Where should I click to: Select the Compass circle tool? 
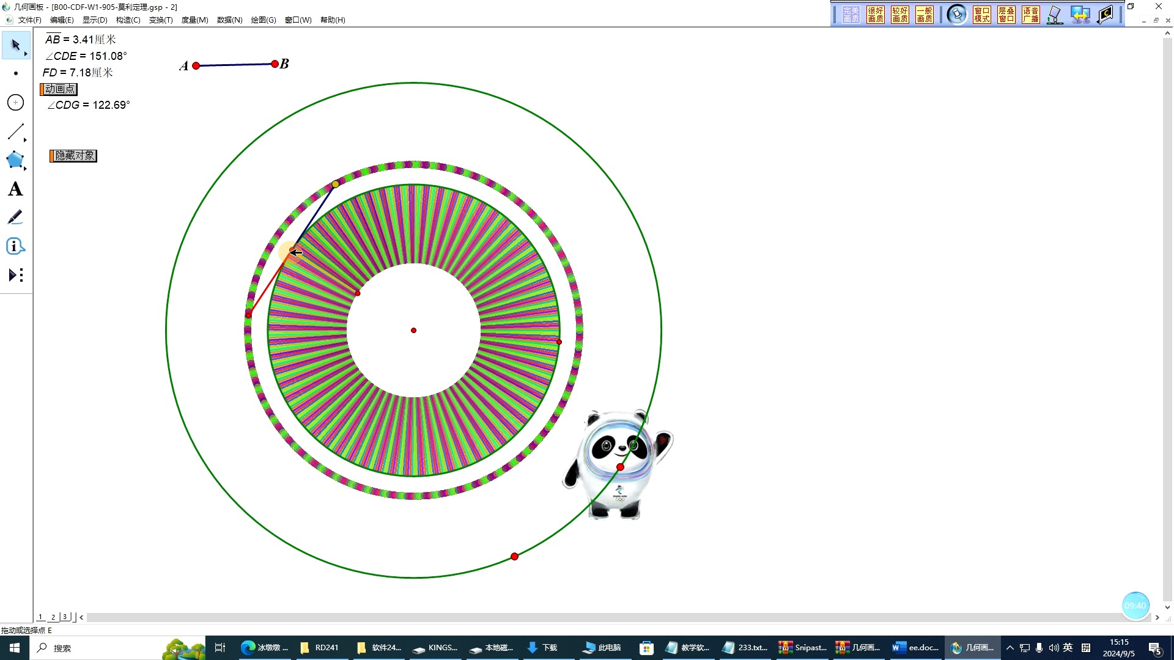pos(16,102)
